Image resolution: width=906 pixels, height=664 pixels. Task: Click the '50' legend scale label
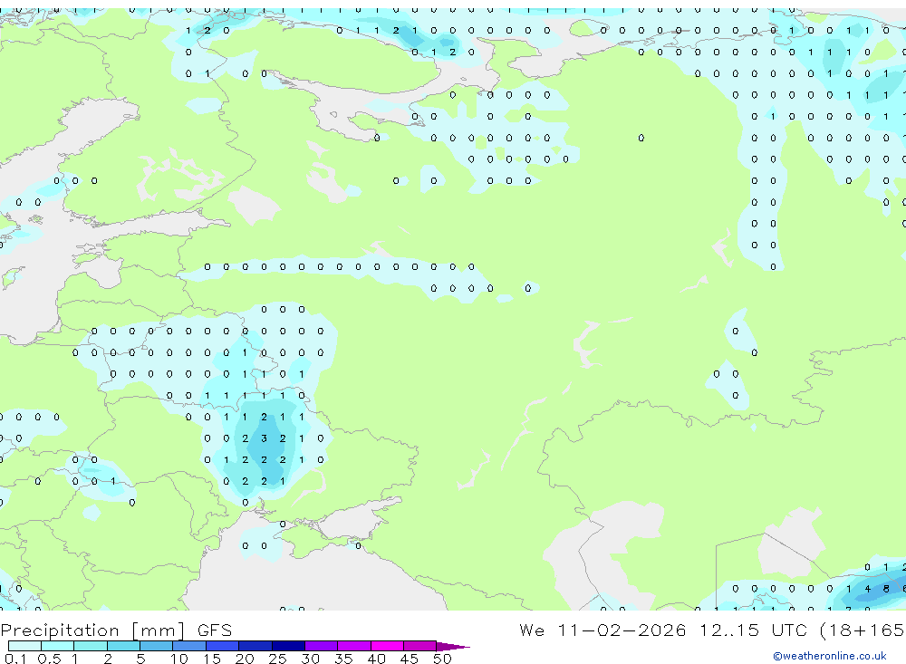click(442, 659)
